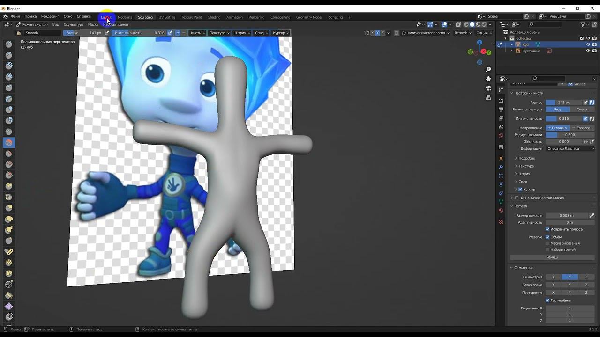Uncheck the Объём preserve option

point(547,237)
